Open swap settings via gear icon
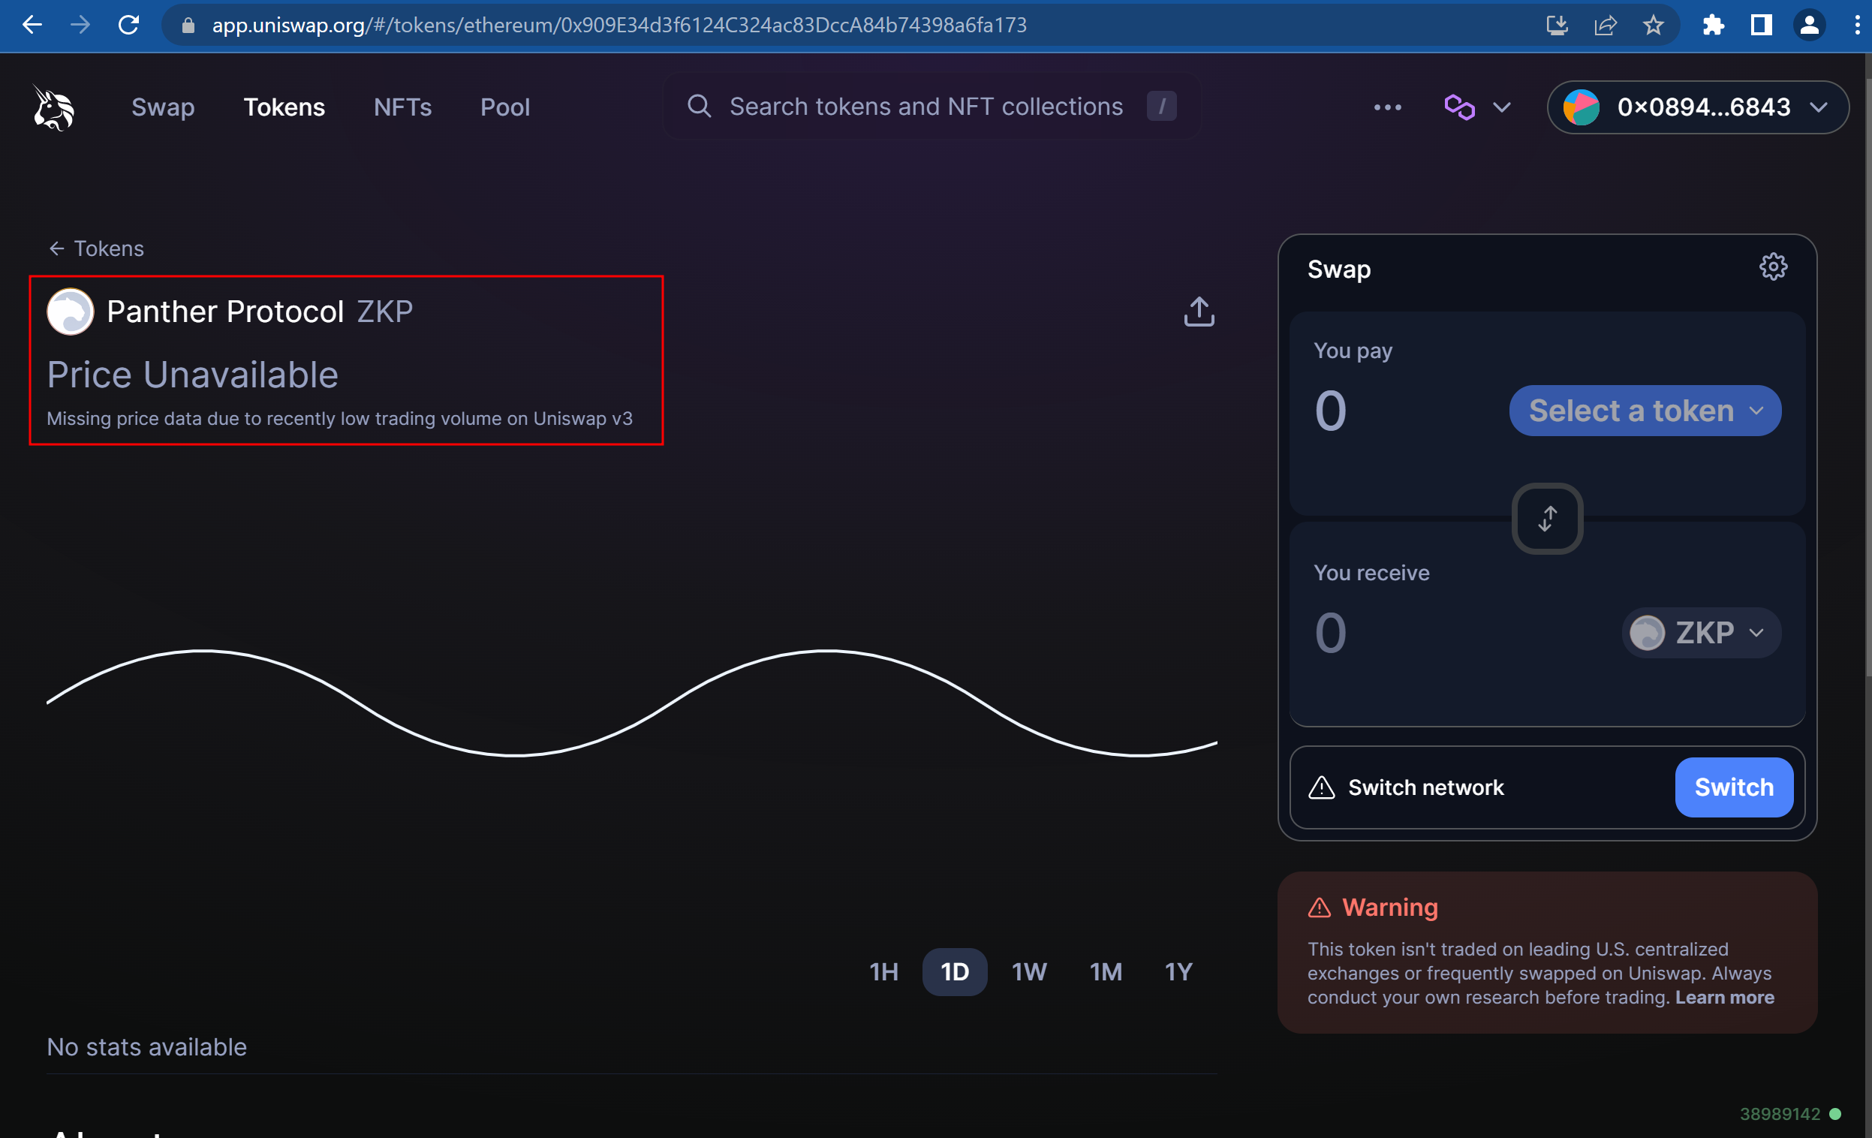The width and height of the screenshot is (1872, 1138). point(1773,266)
